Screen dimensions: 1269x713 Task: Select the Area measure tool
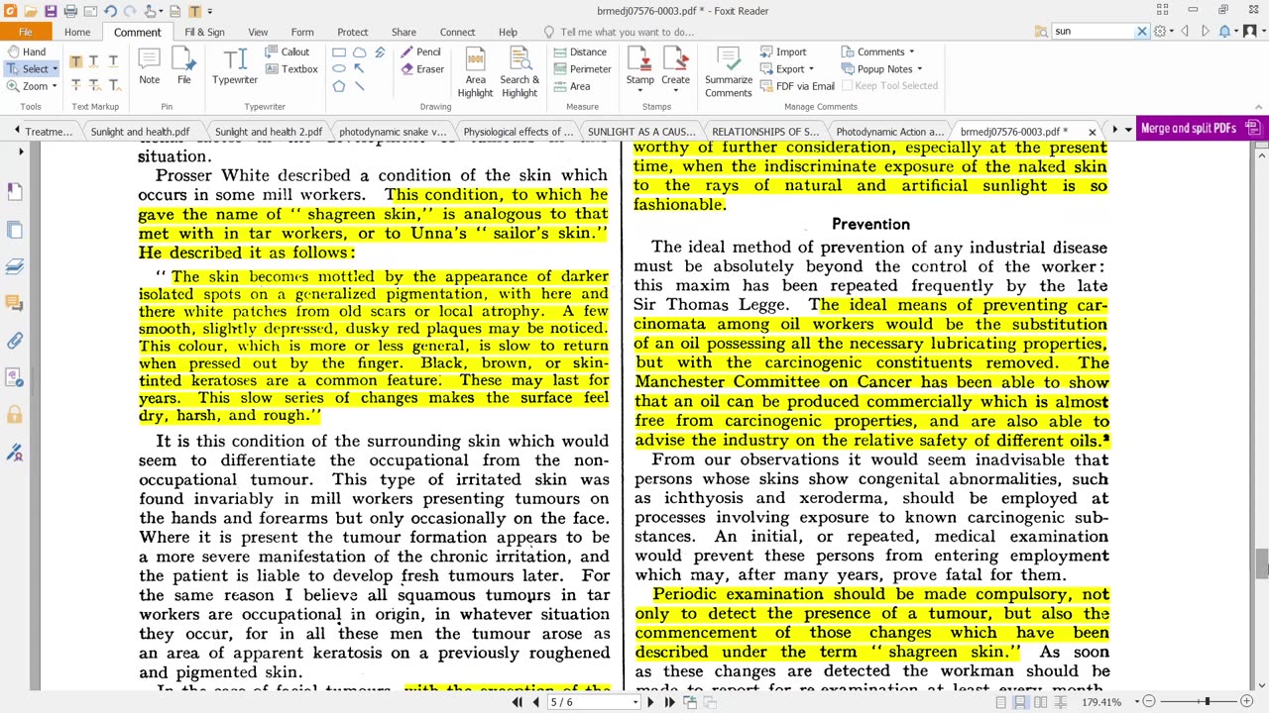(x=572, y=86)
